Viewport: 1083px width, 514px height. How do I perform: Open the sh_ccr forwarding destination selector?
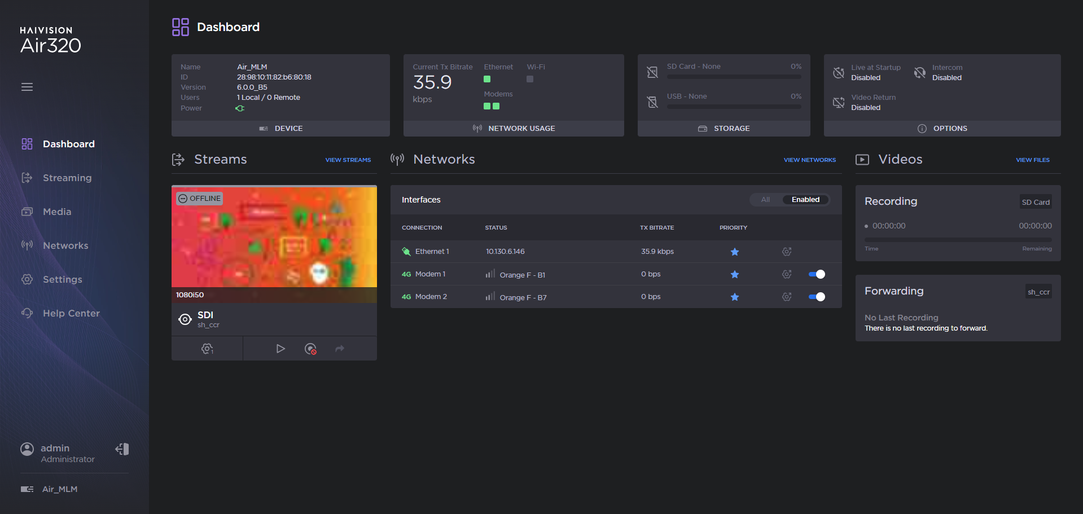(x=1038, y=292)
